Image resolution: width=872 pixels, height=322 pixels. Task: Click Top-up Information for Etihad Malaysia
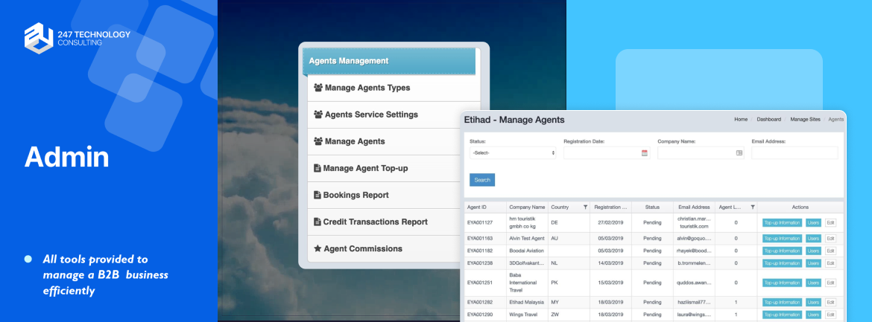click(x=782, y=303)
